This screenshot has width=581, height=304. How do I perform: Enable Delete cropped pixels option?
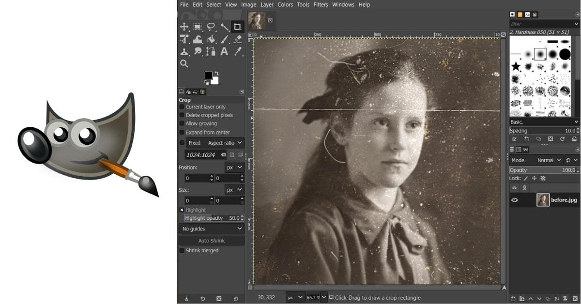(182, 115)
